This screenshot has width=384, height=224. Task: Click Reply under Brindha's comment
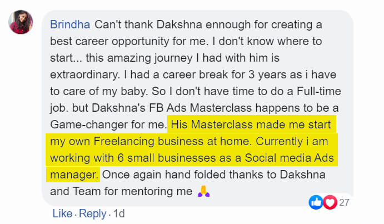point(92,213)
